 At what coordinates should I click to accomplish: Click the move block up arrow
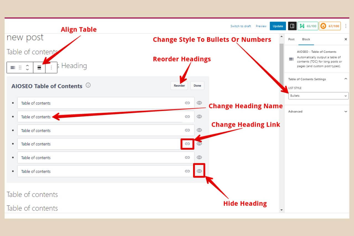click(x=27, y=66)
